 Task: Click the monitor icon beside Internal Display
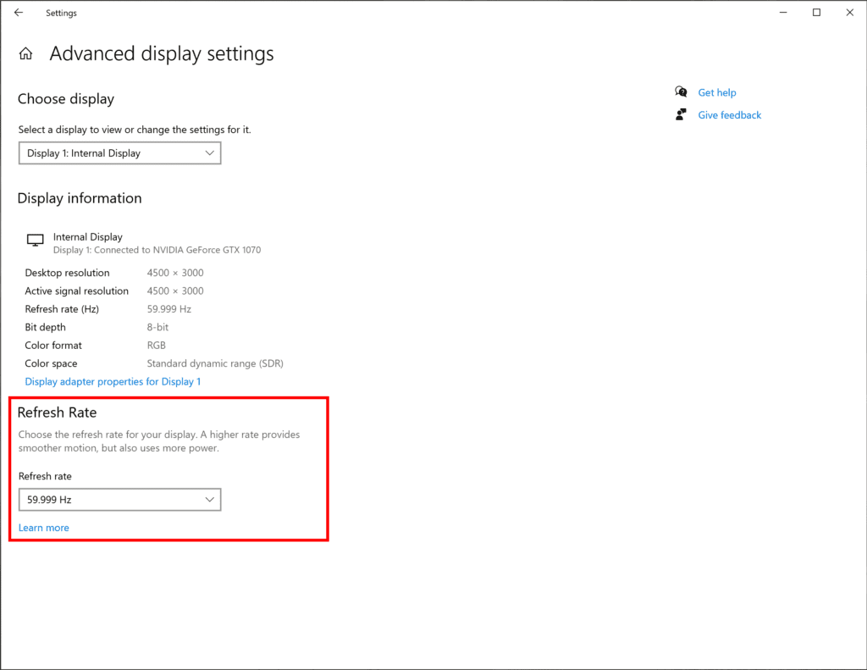[x=35, y=241]
